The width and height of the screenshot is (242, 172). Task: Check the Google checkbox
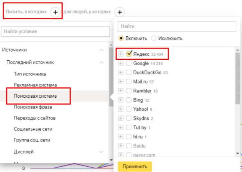click(x=129, y=63)
